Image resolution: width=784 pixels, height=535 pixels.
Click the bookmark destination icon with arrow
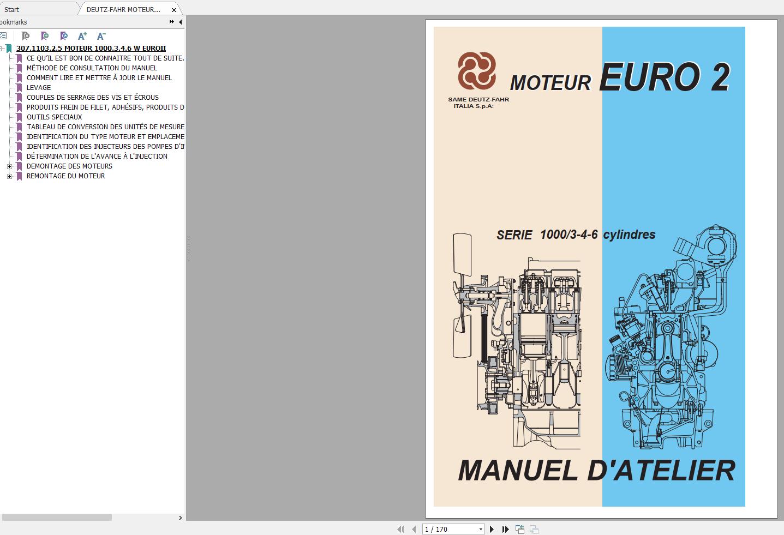point(64,36)
